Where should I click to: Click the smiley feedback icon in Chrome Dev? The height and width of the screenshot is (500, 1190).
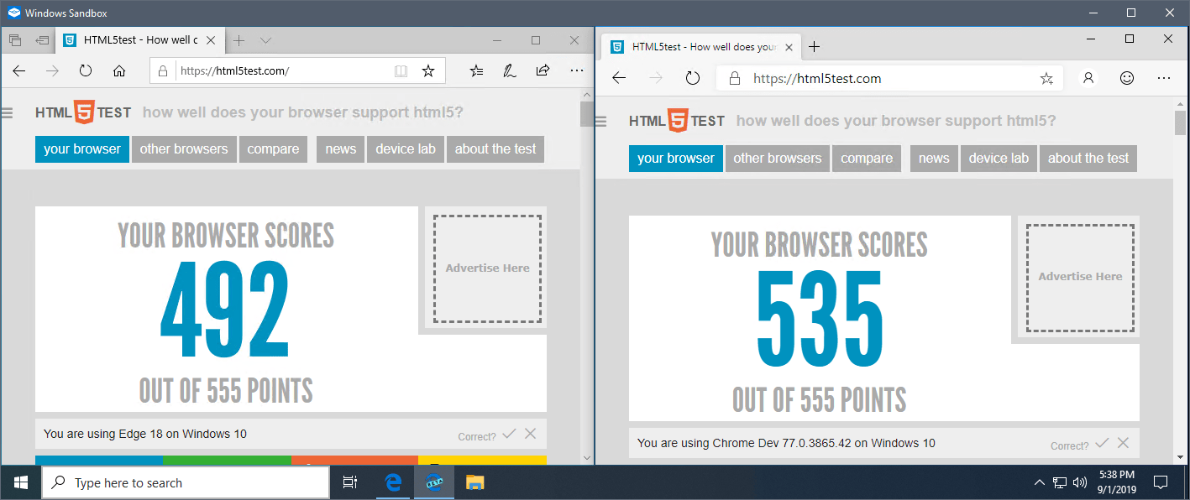click(x=1127, y=78)
